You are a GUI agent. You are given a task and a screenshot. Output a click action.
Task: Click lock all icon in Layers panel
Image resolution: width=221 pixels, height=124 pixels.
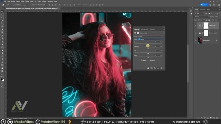pyautogui.click(x=209, y=20)
